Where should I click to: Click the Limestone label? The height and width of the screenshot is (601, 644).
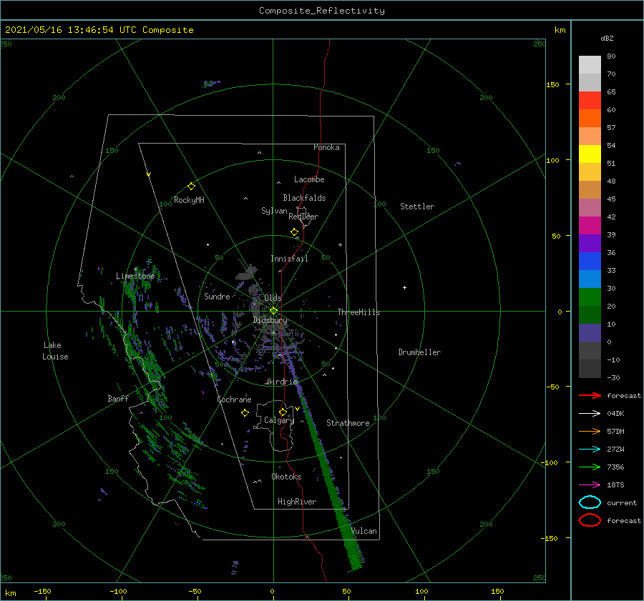(x=135, y=276)
